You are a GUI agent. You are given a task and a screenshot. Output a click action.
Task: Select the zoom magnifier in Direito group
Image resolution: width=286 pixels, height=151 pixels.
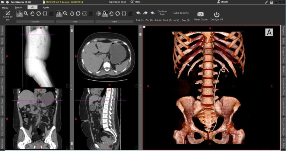click(105, 13)
